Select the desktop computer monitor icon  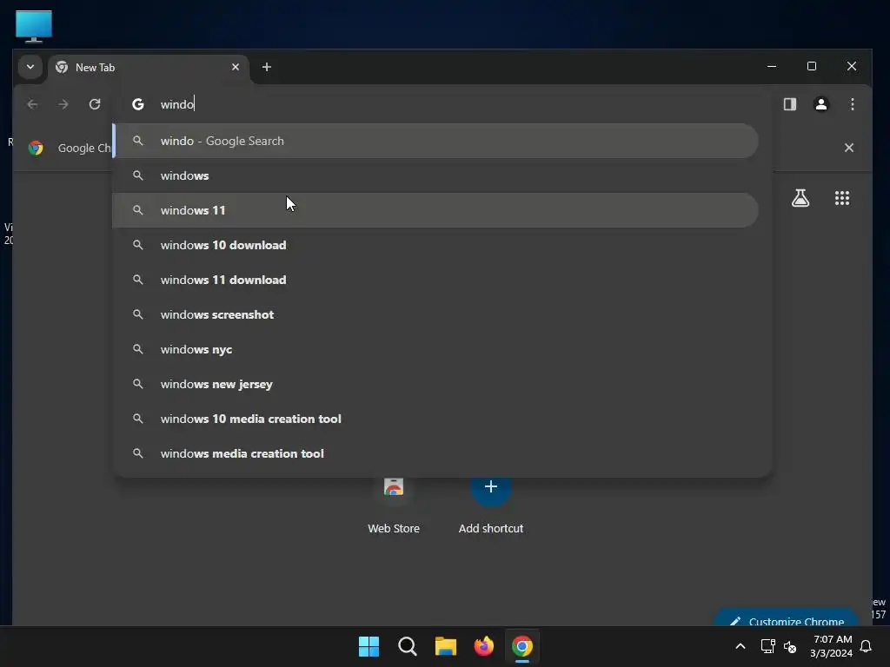pyautogui.click(x=34, y=26)
